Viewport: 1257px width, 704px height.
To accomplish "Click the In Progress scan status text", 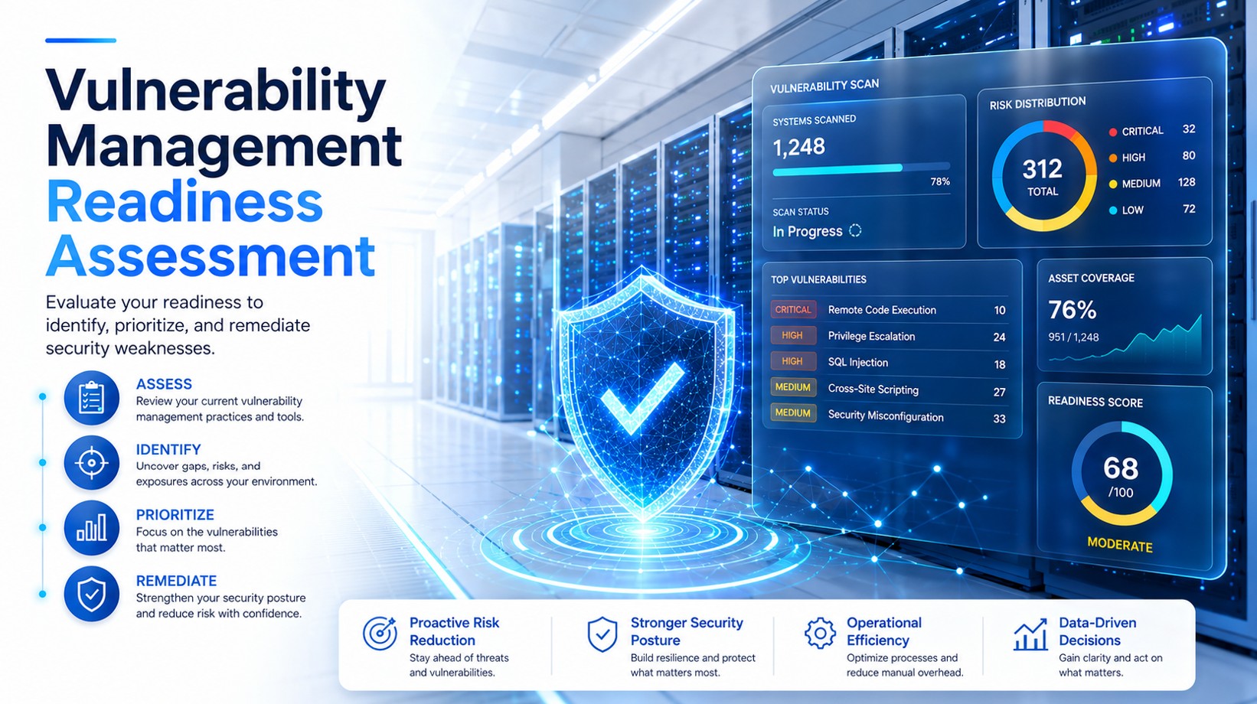I will pyautogui.click(x=808, y=231).
